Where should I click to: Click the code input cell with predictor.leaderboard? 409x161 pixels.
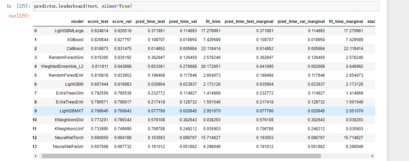(206, 6)
